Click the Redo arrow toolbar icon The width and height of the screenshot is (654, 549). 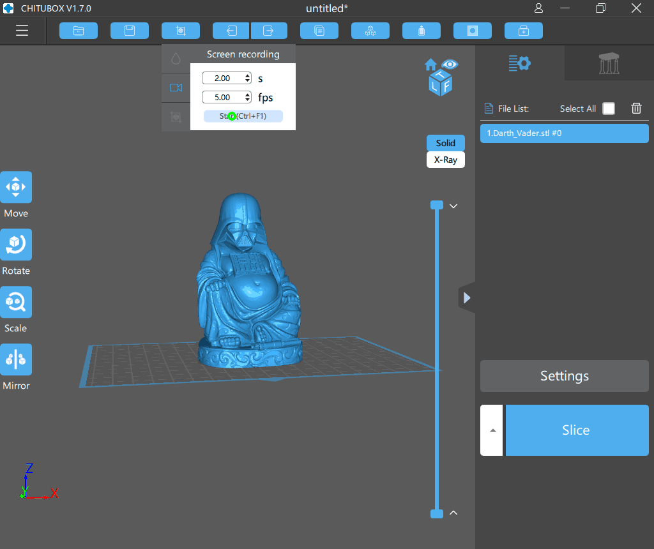click(269, 31)
